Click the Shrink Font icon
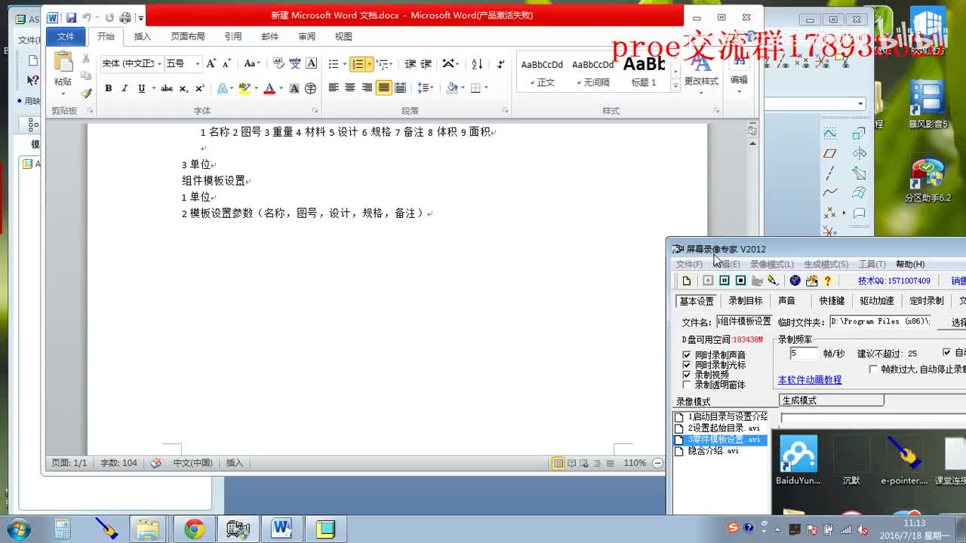 (227, 64)
